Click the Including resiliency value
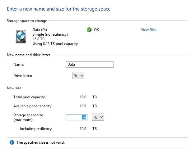 pyautogui.click(x=83, y=128)
